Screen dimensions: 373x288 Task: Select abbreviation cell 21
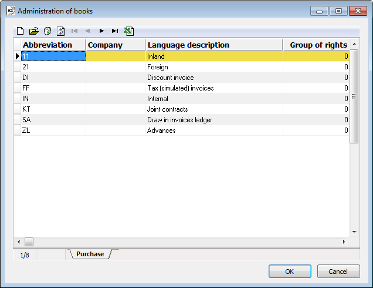[x=53, y=67]
